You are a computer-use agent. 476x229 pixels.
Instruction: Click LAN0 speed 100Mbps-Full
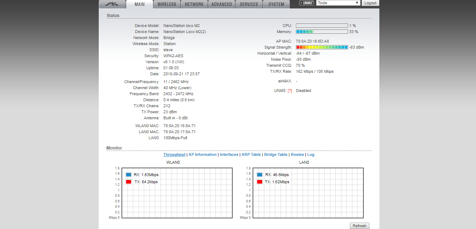pyautogui.click(x=175, y=138)
